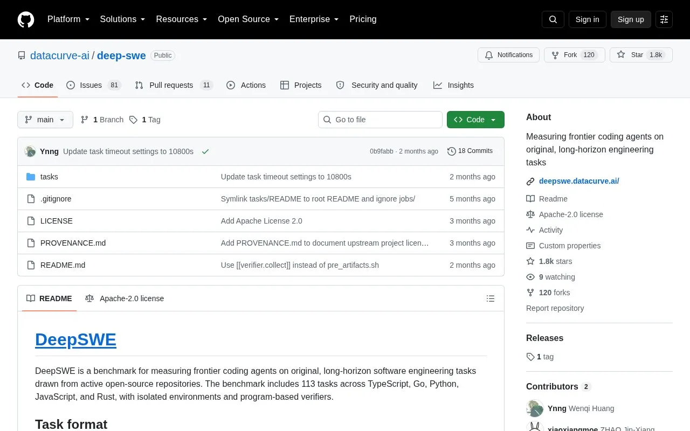The image size is (690, 431).
Task: Open Ynng contributor avatar
Action: (x=535, y=408)
